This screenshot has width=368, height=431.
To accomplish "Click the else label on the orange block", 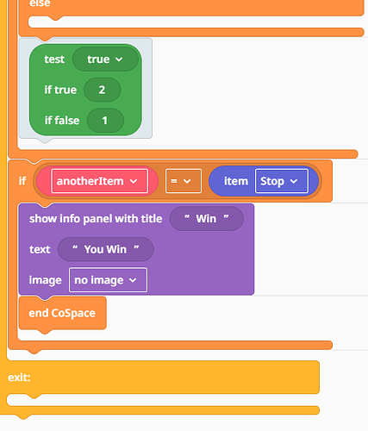I will point(40,3).
